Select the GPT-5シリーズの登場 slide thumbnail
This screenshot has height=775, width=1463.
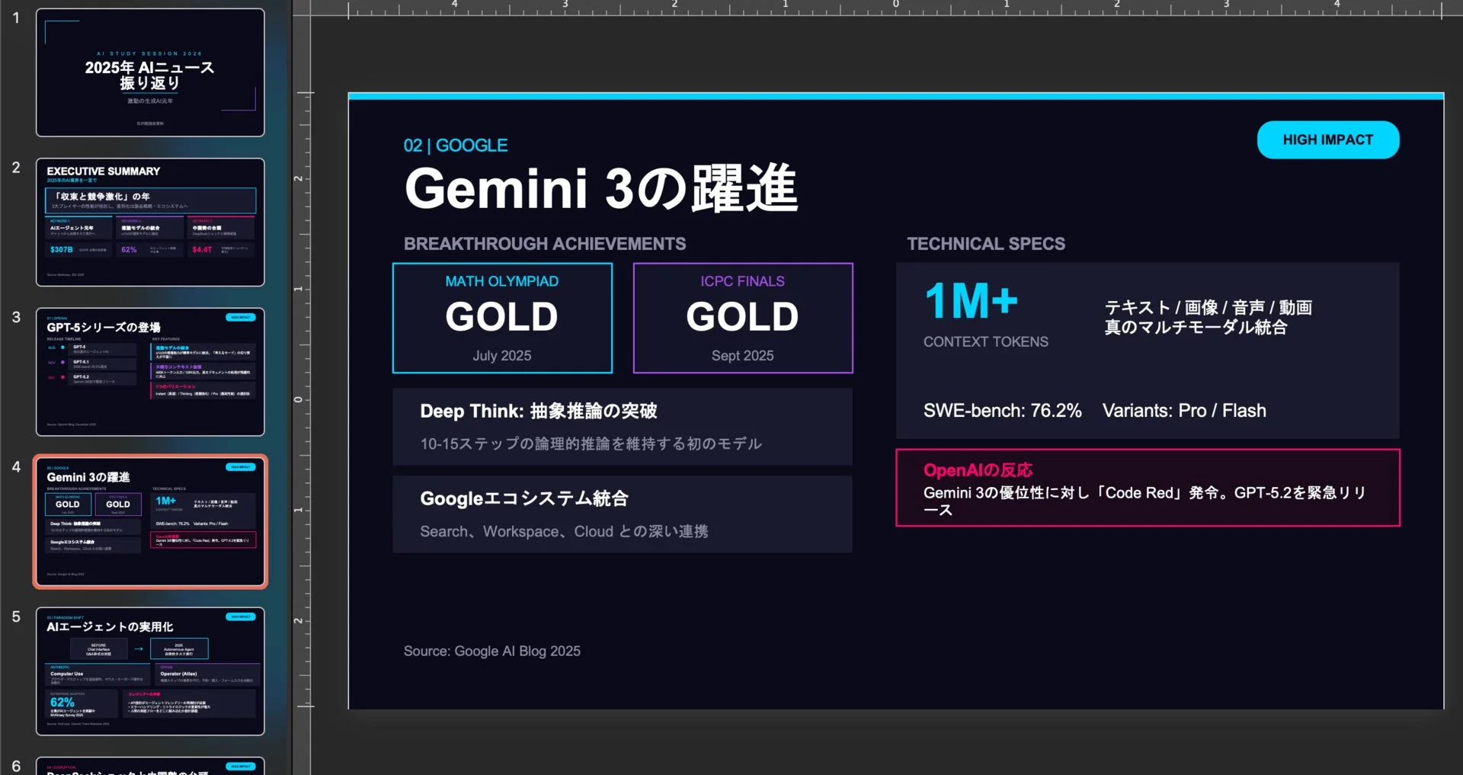tap(149, 370)
